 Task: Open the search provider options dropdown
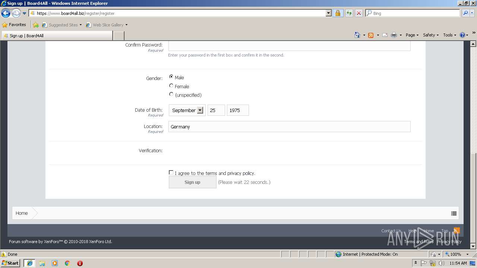(x=472, y=13)
